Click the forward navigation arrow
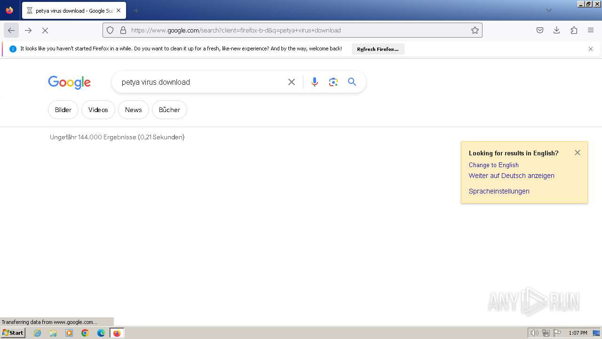Image resolution: width=602 pixels, height=339 pixels. 28,30
